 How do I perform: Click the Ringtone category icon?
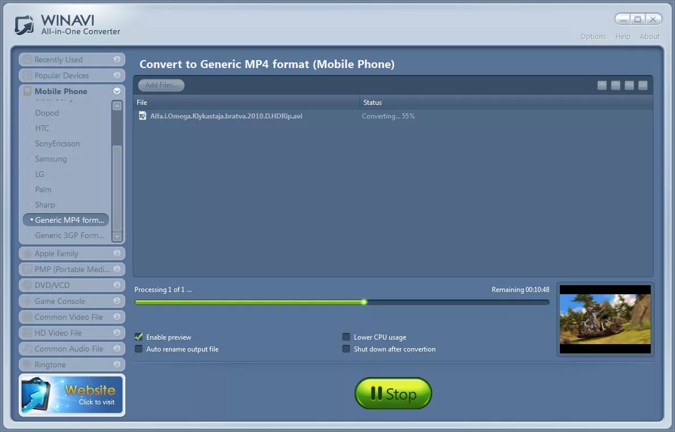pyautogui.click(x=27, y=364)
